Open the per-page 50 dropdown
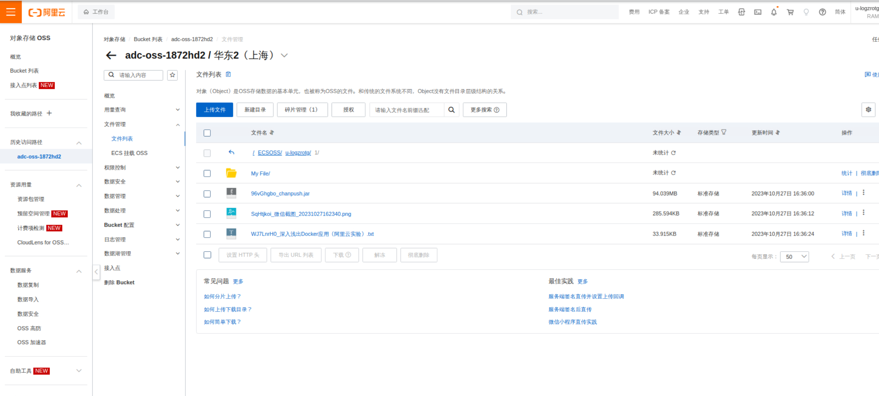The height and width of the screenshot is (396, 879). click(x=794, y=257)
